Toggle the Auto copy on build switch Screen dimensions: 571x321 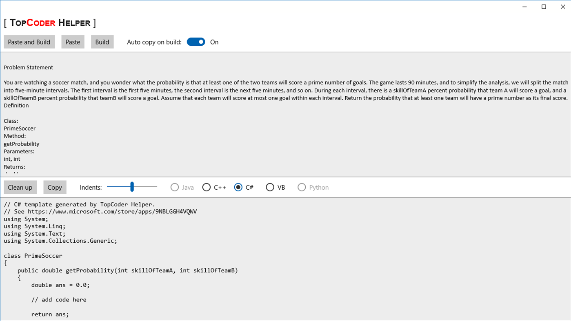tap(196, 42)
